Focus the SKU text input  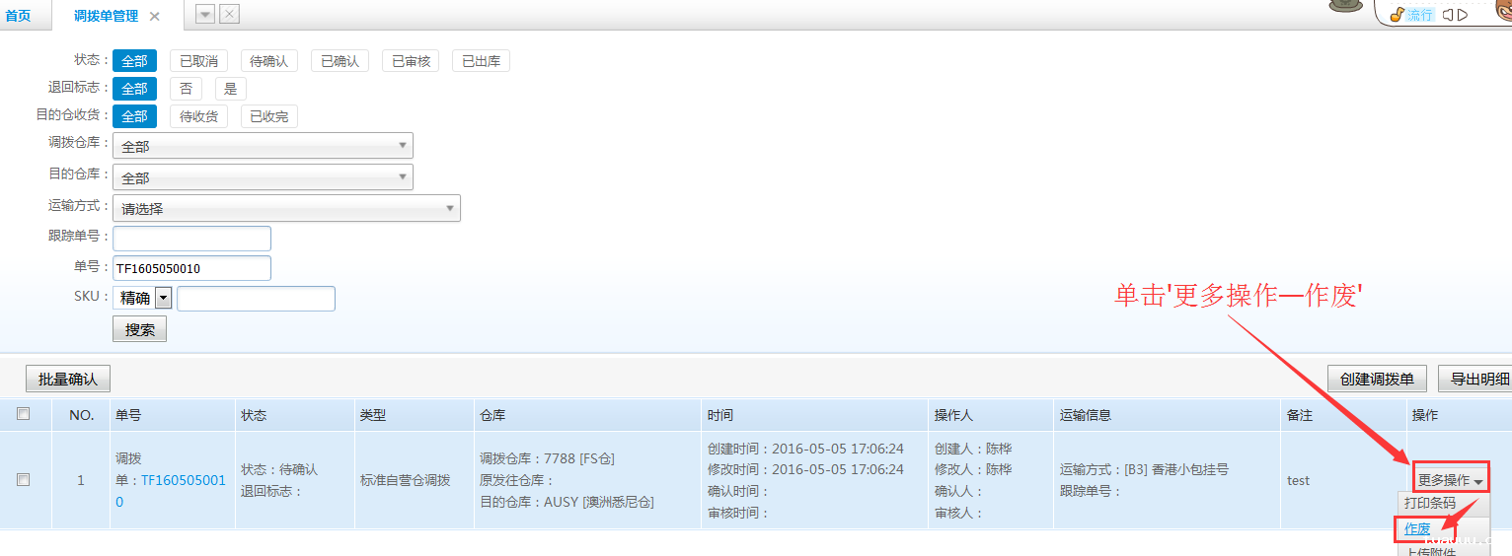pos(256,299)
